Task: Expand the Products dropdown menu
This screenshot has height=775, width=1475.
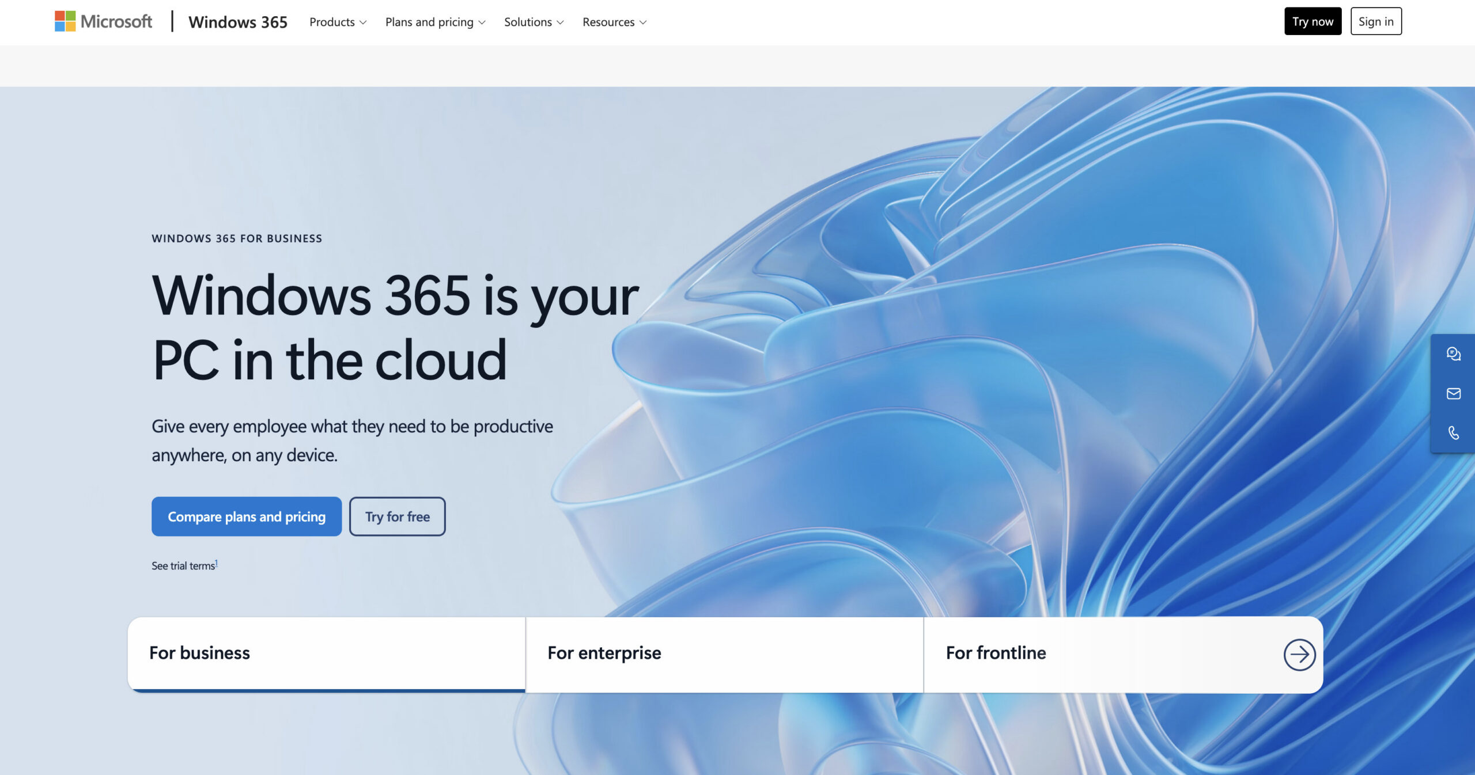Action: [338, 22]
